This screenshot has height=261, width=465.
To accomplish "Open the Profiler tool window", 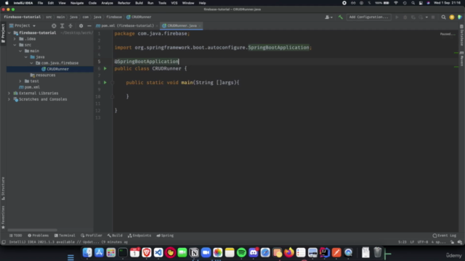I will click(92, 236).
